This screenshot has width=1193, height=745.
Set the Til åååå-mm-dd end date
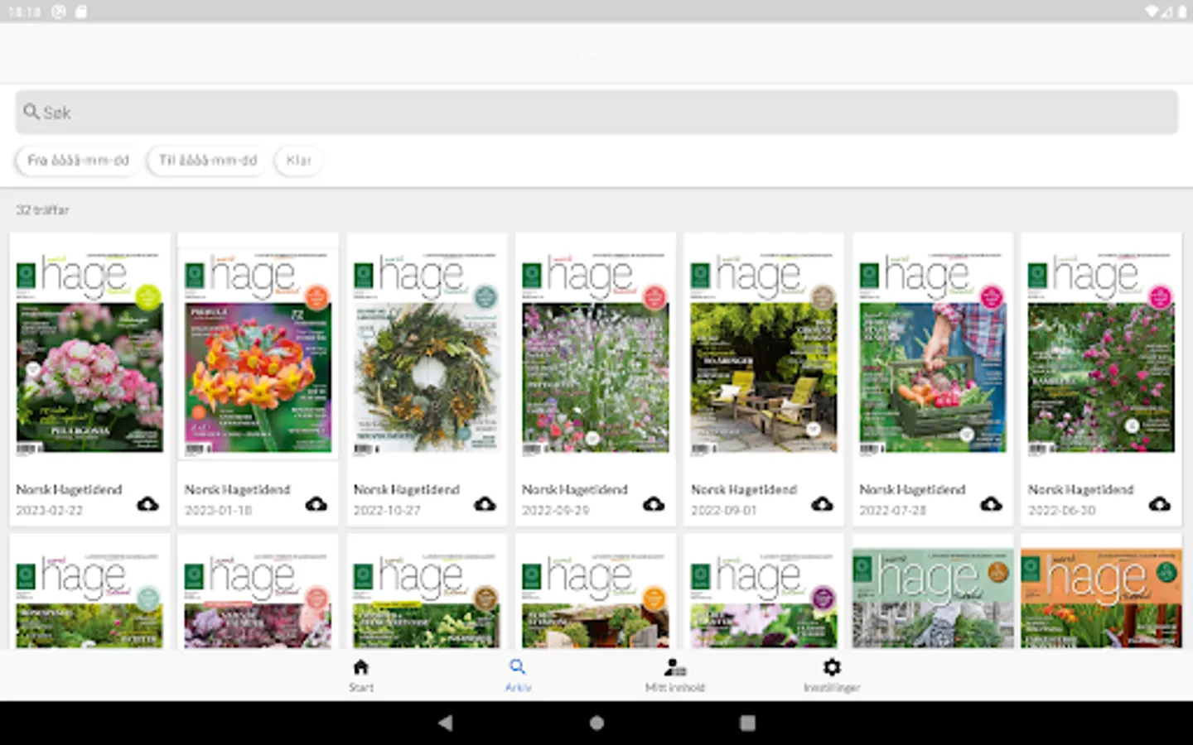pyautogui.click(x=208, y=160)
